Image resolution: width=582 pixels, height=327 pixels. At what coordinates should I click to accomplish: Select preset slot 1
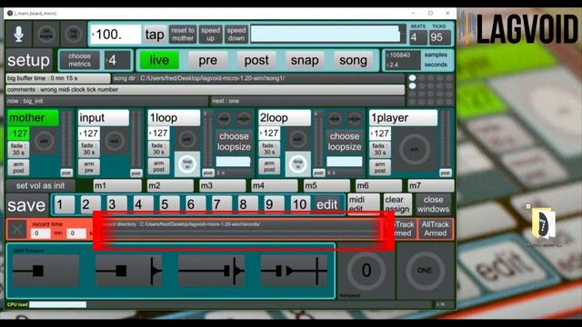point(65,204)
